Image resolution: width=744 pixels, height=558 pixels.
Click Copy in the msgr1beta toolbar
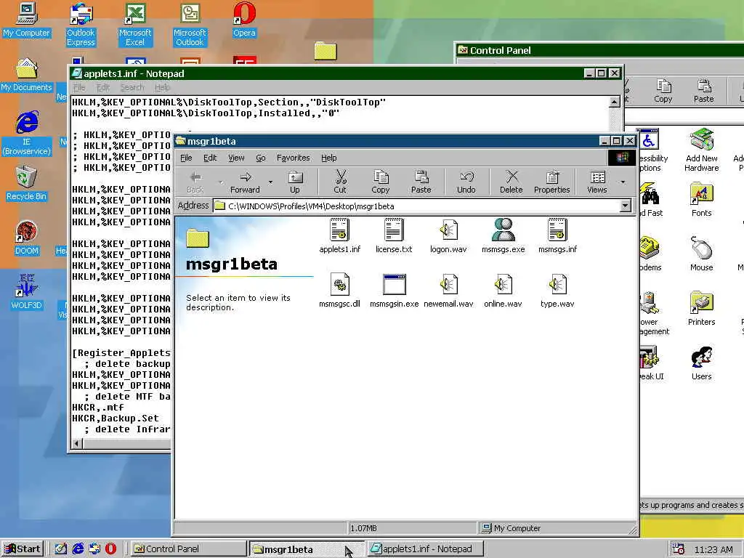pos(380,182)
